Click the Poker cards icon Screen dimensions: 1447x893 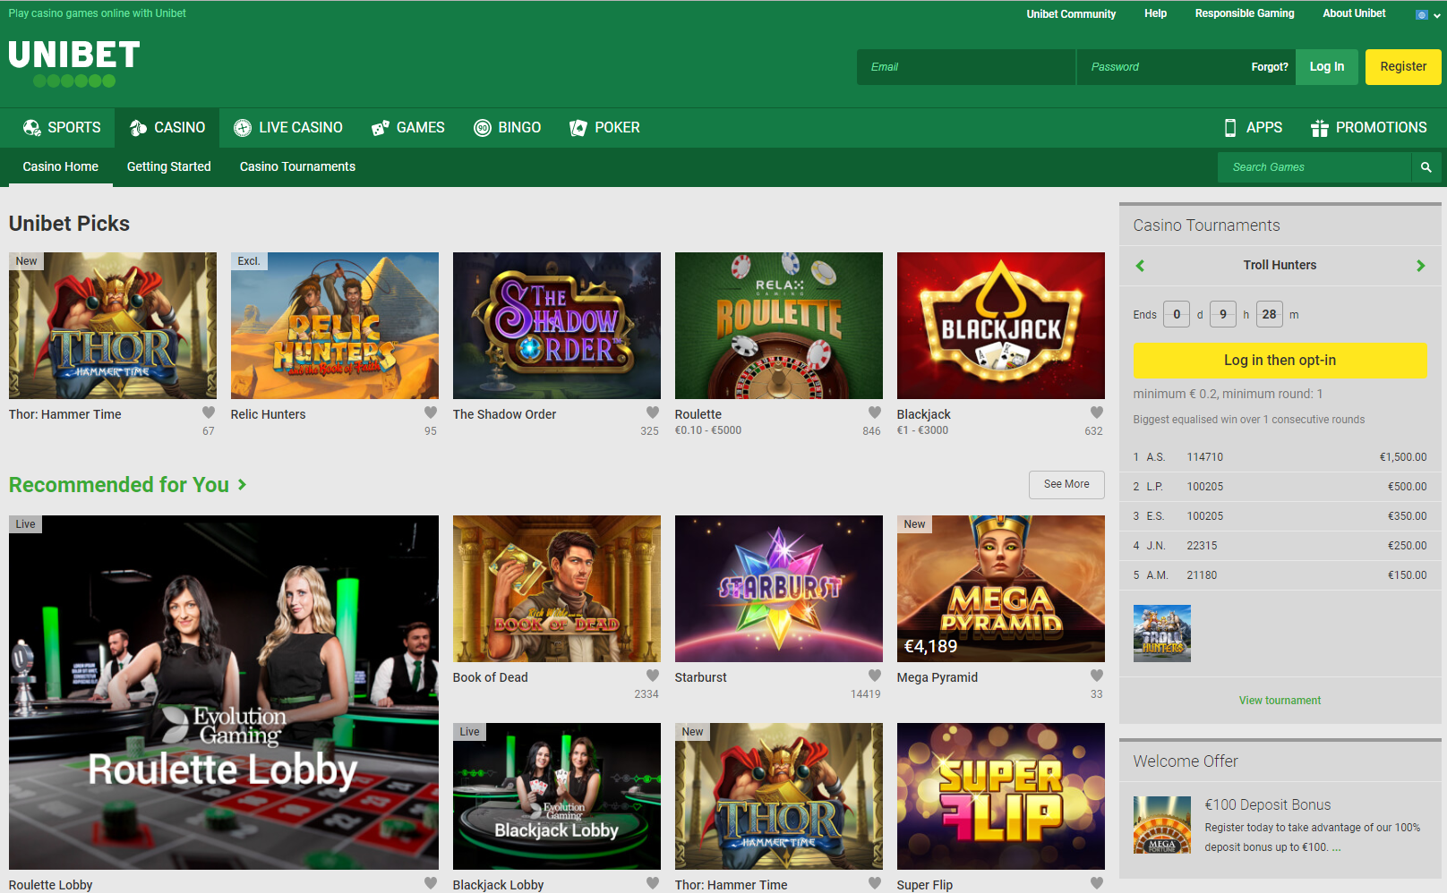pyautogui.click(x=578, y=128)
